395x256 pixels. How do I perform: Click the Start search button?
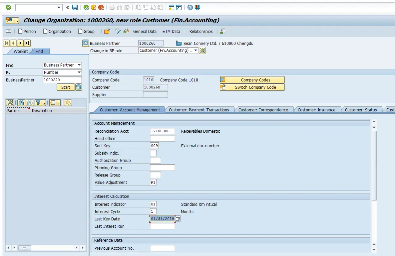click(x=66, y=87)
